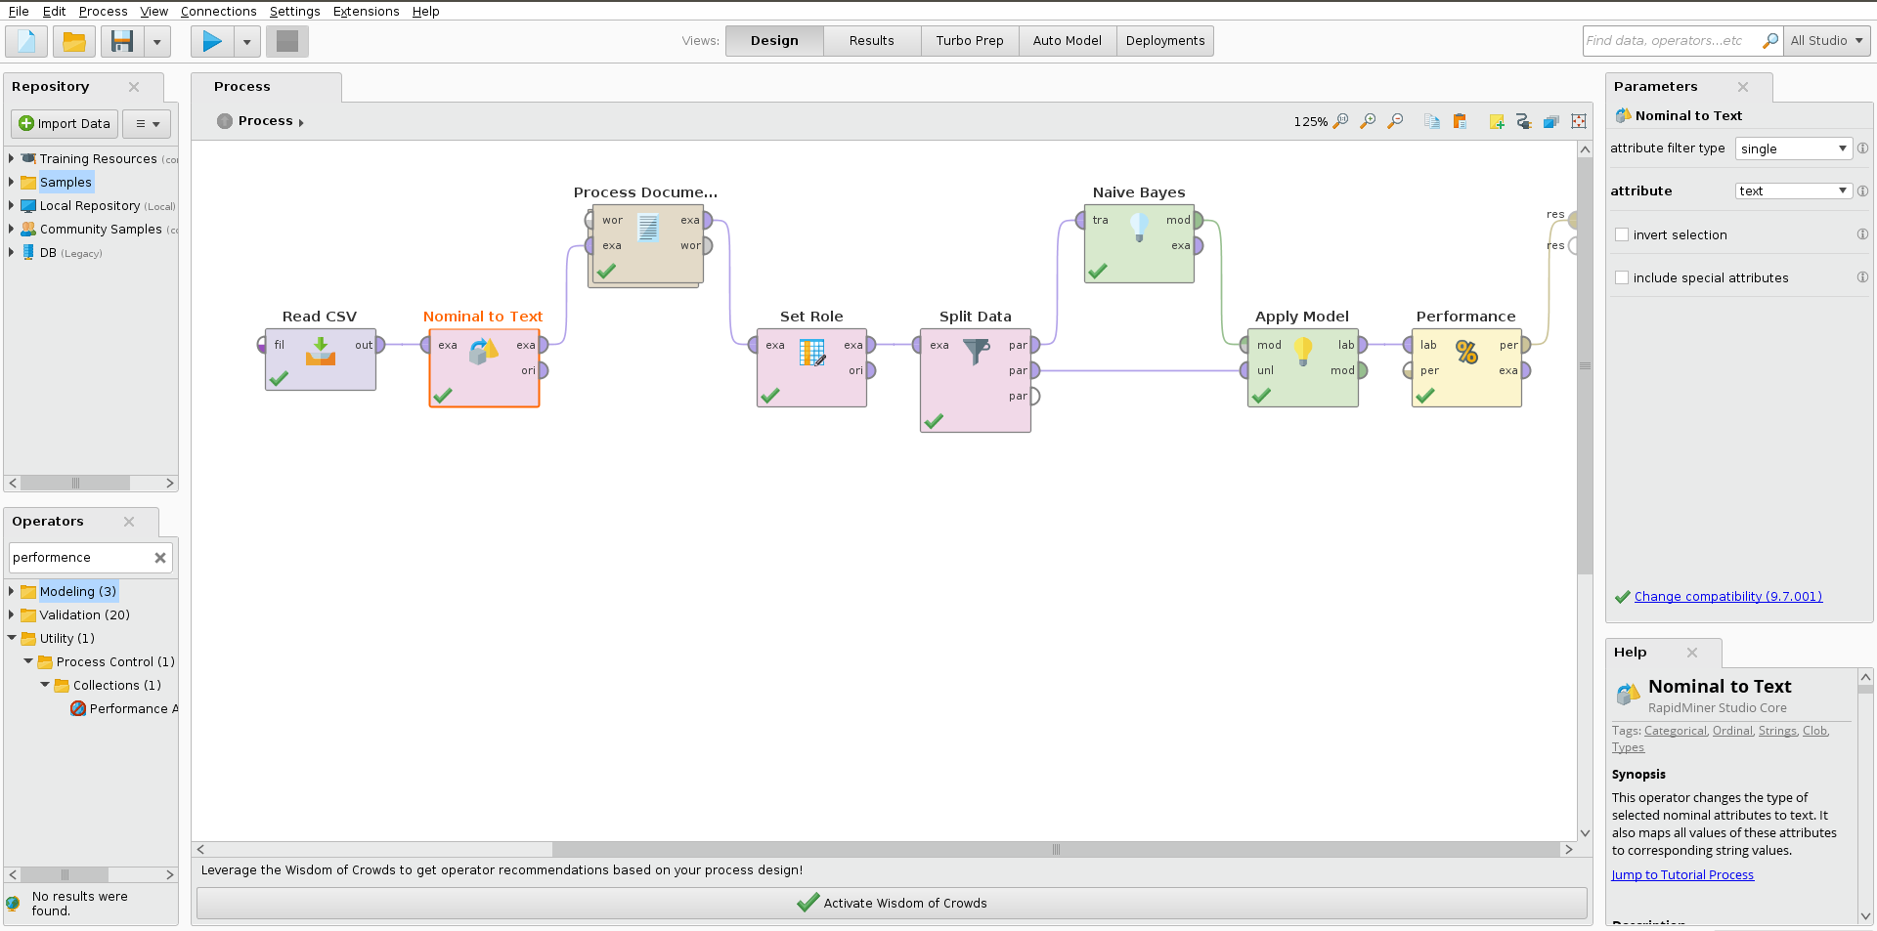Click the Jump to Tutorial Process link

coord(1682,874)
